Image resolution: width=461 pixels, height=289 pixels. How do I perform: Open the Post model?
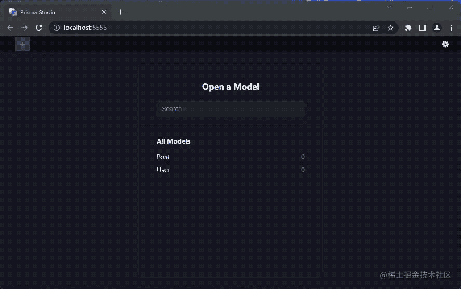(163, 157)
